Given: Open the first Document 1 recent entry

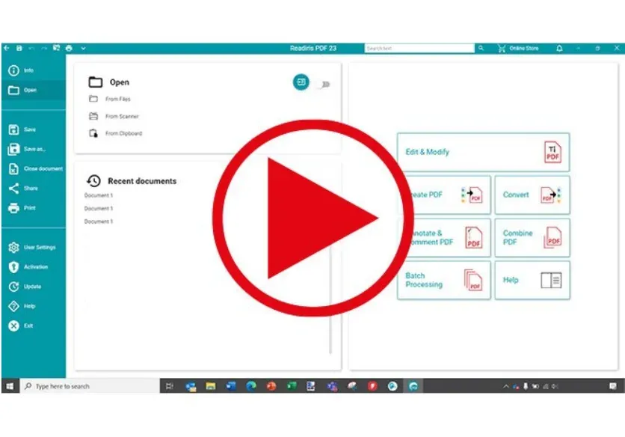Looking at the screenshot, I should click(99, 195).
